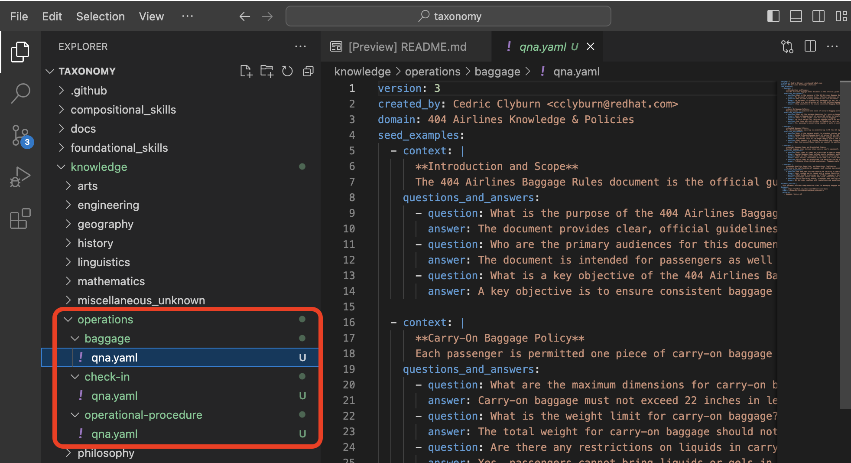
Task: Collapse the TAXONOMY root section
Action: click(x=50, y=71)
